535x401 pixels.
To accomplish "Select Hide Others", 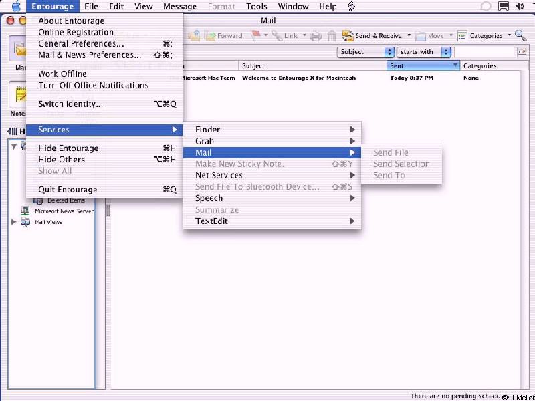I will click(x=105, y=160).
